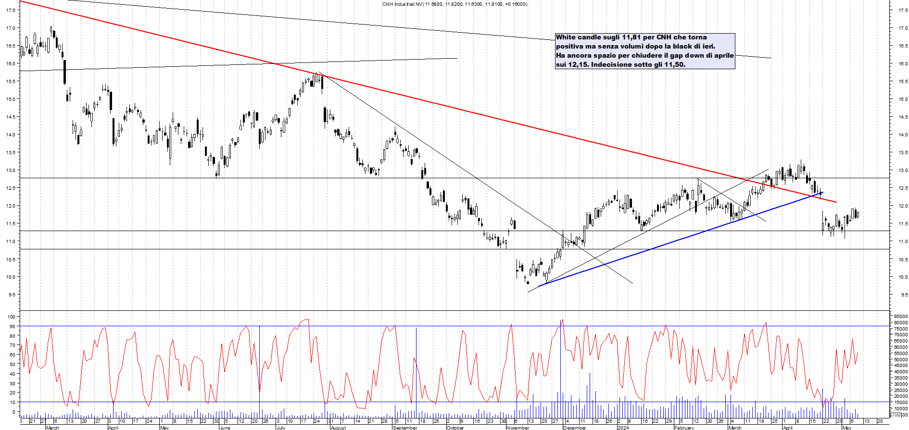Image resolution: width=909 pixels, height=430 pixels.
Task: Click '13.5' on the right price axis
Action: click(x=903, y=153)
